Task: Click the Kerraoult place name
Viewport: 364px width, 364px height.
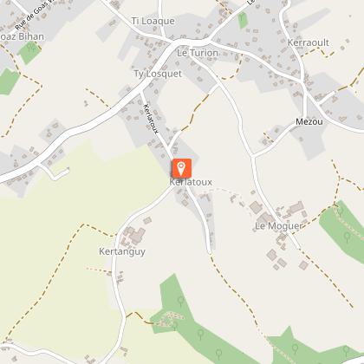Action: tap(308, 42)
